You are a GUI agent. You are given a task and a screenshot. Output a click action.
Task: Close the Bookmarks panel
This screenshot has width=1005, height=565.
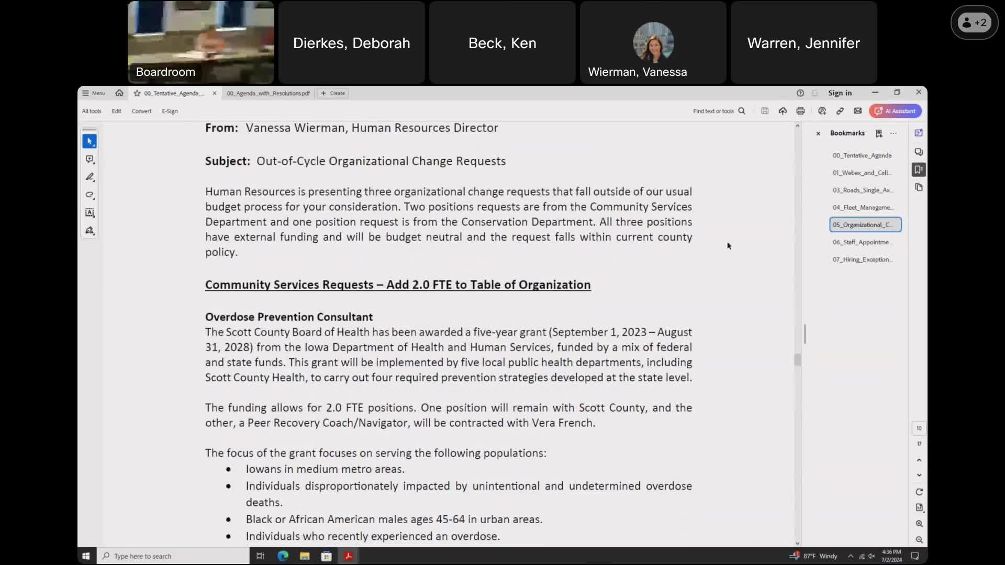[818, 133]
